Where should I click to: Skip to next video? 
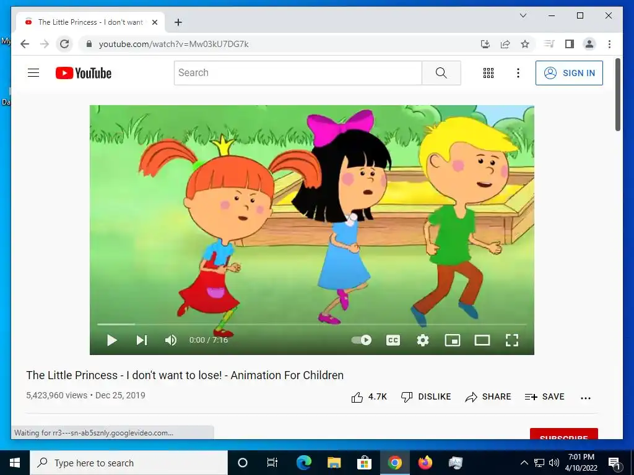point(142,340)
